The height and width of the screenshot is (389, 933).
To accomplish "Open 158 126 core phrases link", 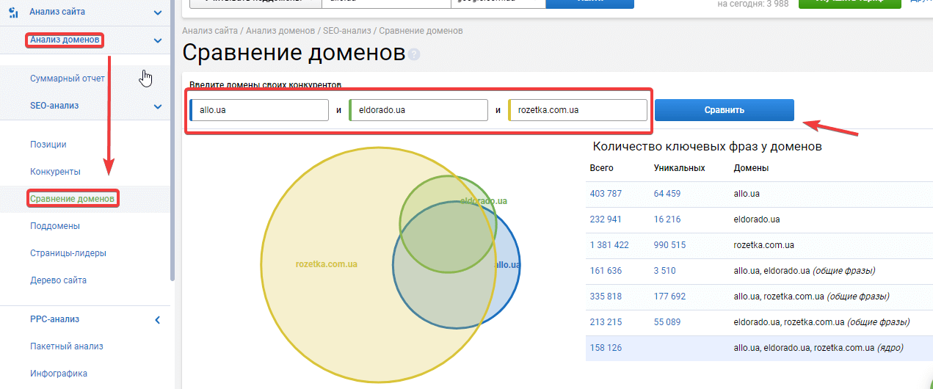I will (606, 348).
